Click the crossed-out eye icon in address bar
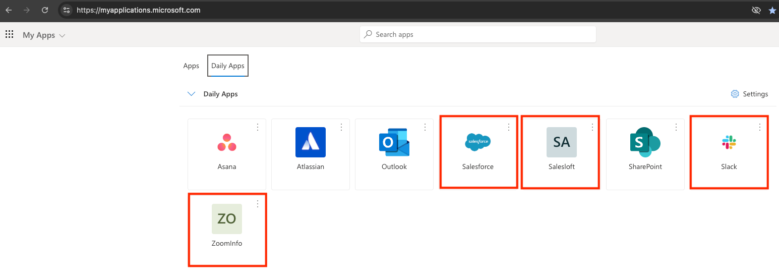Image resolution: width=779 pixels, height=280 pixels. coord(755,10)
